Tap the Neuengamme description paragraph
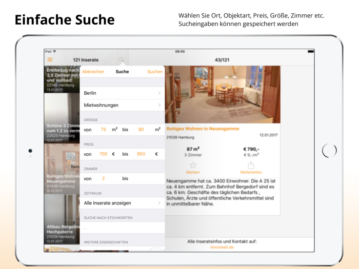Viewport: 359px width, 269px height. [221, 192]
